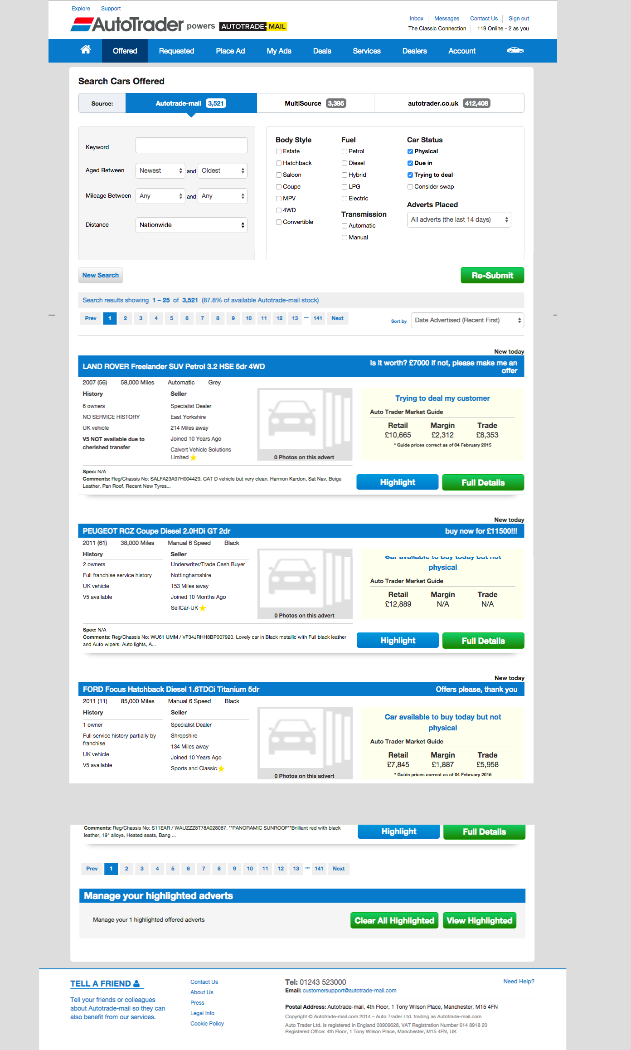The image size is (631, 1050).
Task: Enable the Hatchback body style checkbox
Action: pos(279,163)
